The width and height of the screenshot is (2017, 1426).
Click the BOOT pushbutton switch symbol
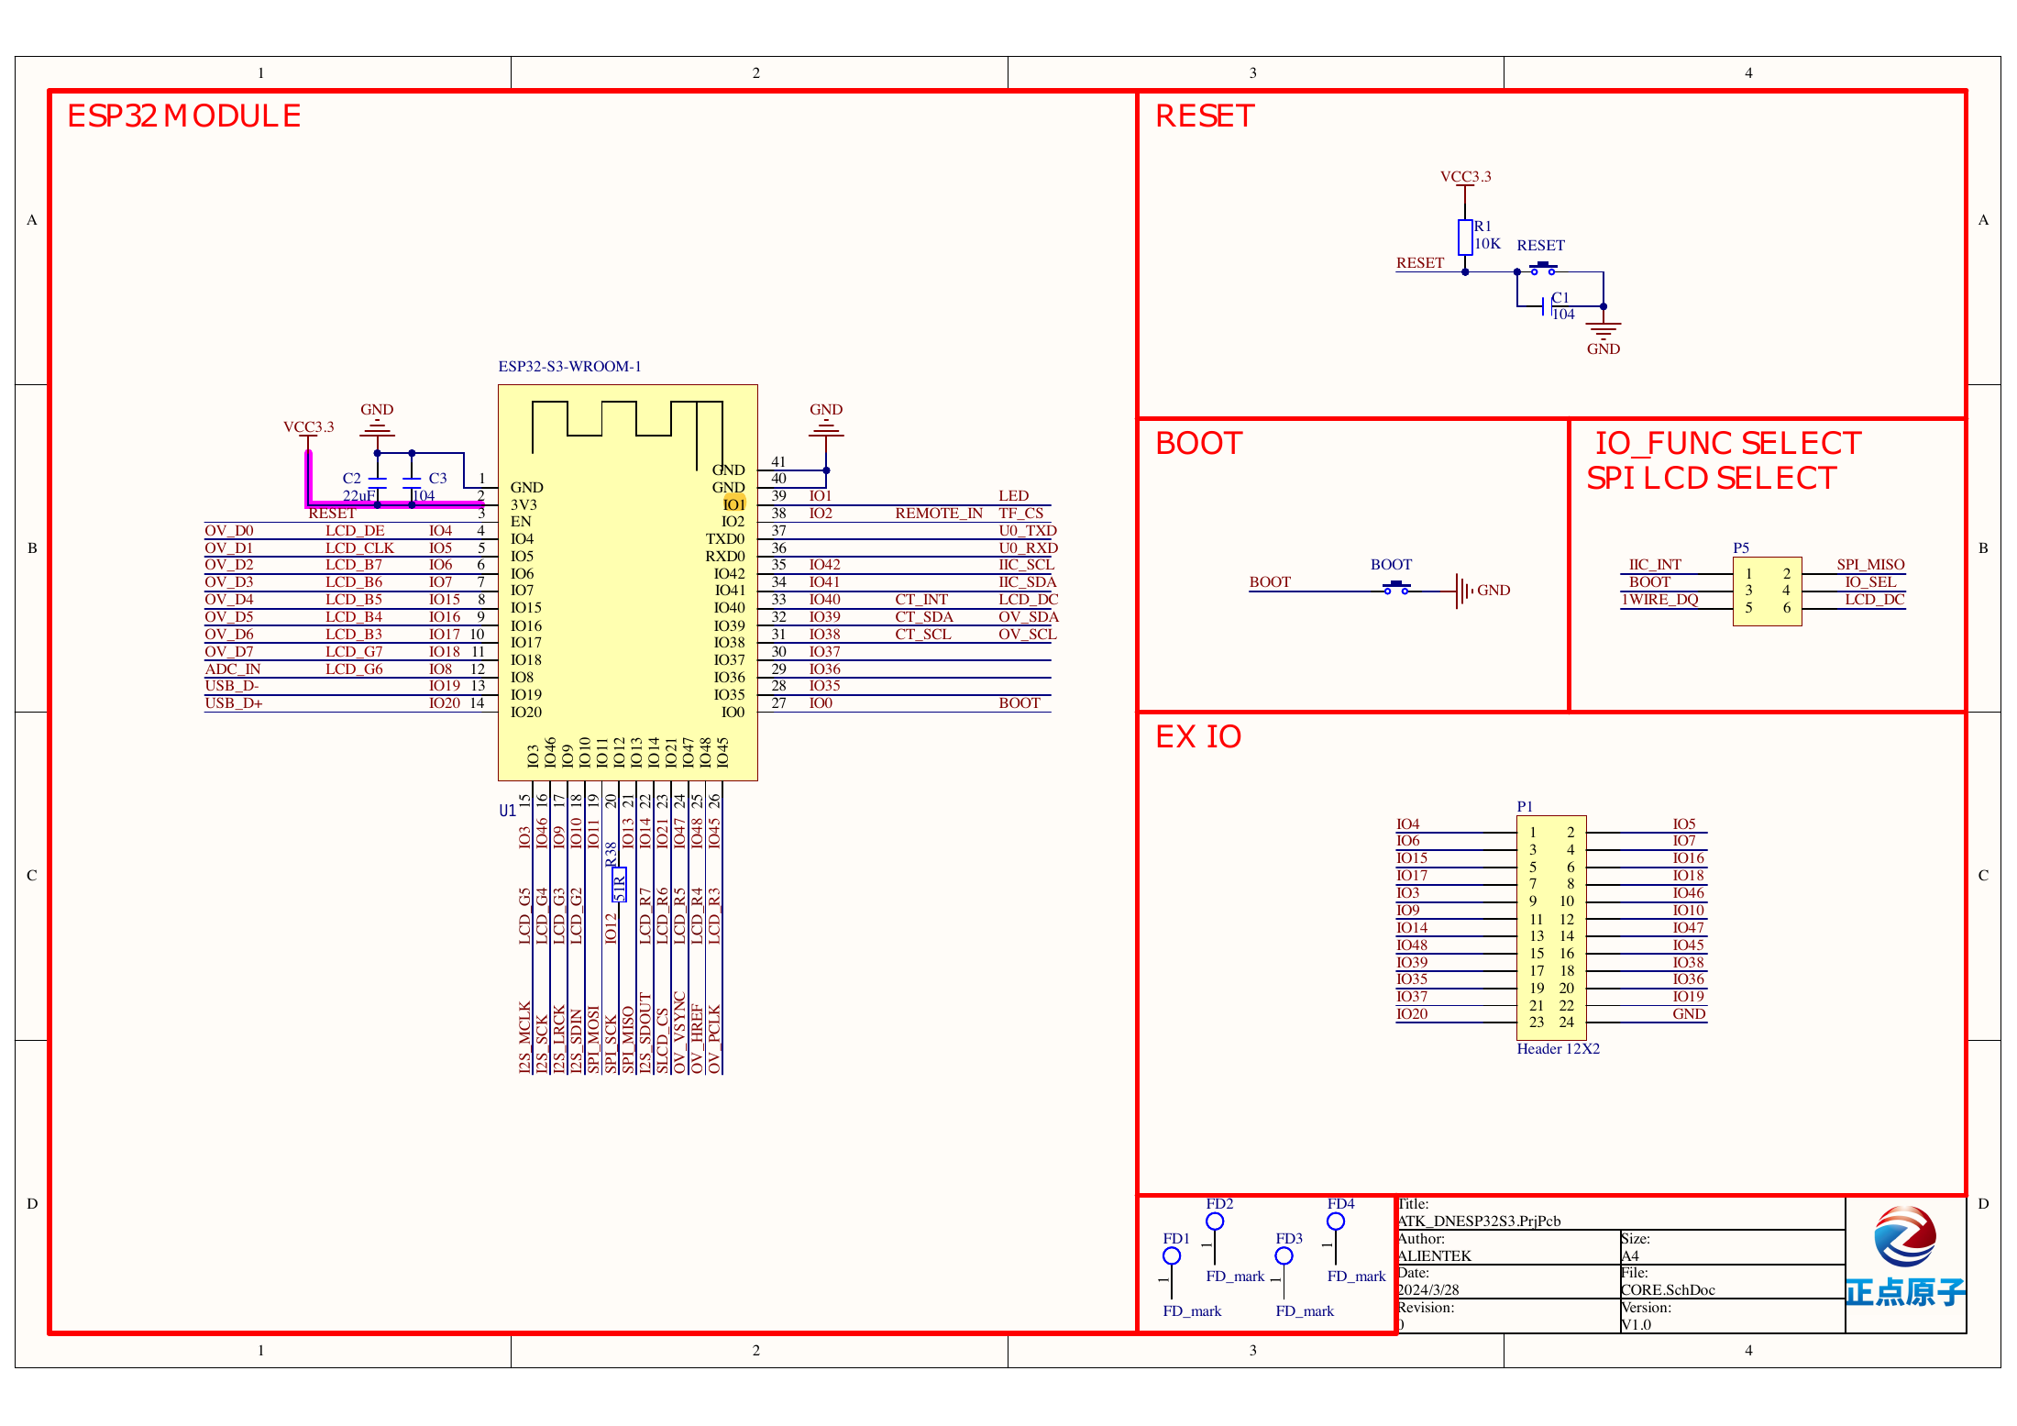(1396, 589)
